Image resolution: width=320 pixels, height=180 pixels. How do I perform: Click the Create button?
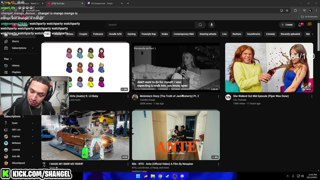click(287, 25)
